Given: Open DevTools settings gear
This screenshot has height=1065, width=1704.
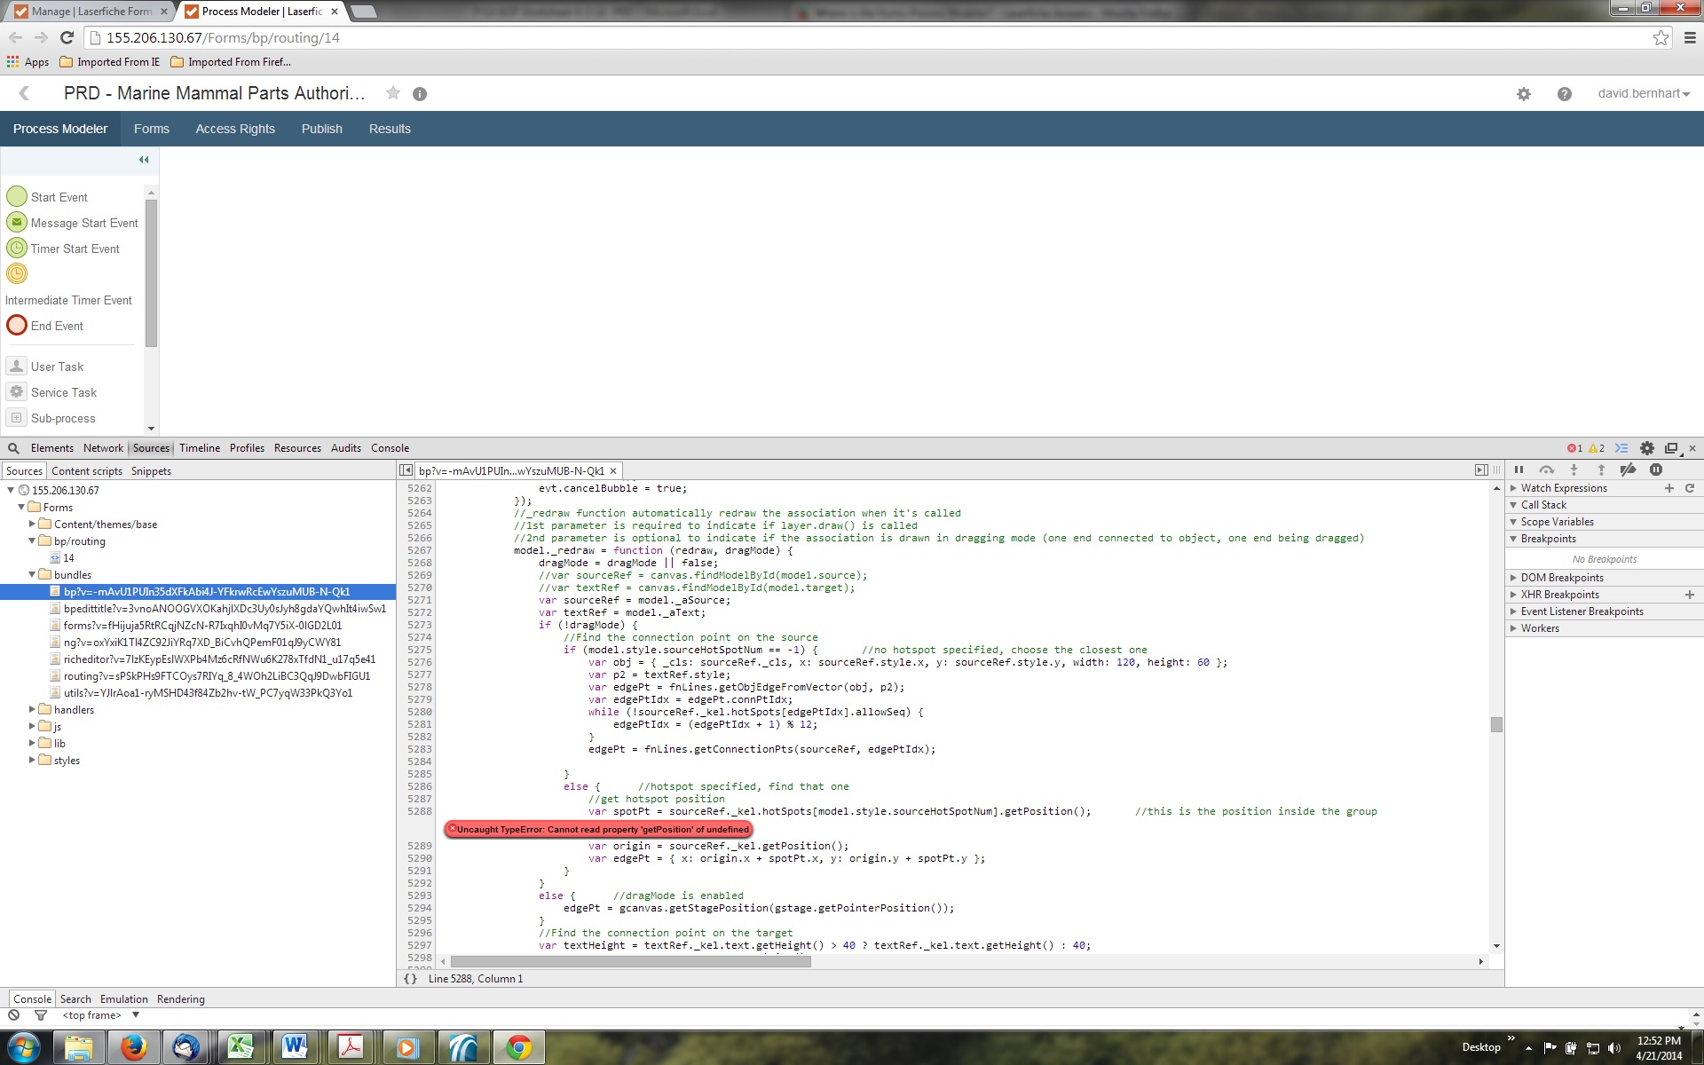Looking at the screenshot, I should pyautogui.click(x=1647, y=448).
